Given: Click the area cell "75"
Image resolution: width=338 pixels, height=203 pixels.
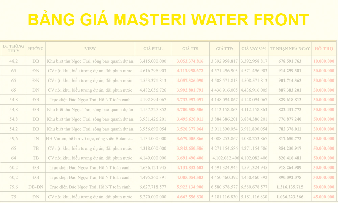Looking at the screenshot, I should coord(14,197).
